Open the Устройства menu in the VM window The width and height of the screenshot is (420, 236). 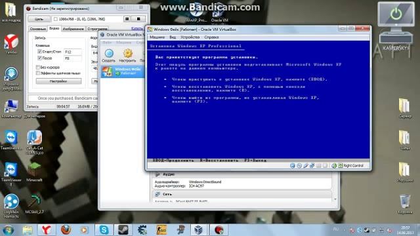(190, 37)
